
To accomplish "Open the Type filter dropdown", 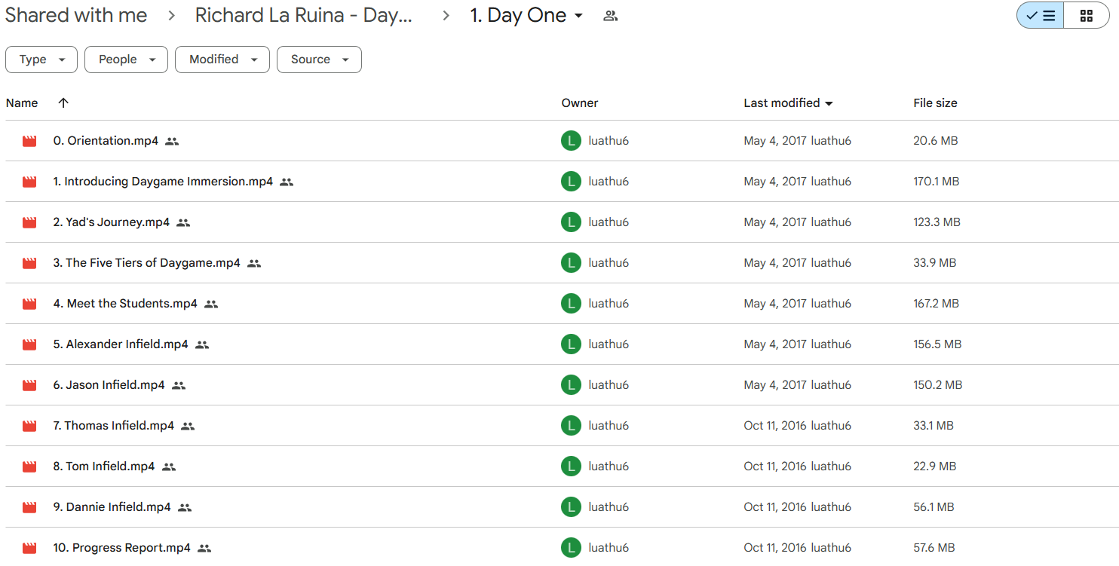I will (41, 60).
